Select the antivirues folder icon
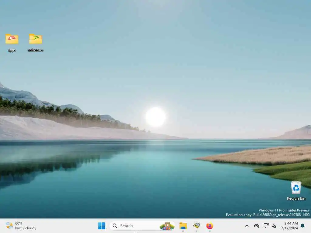 pos(36,39)
